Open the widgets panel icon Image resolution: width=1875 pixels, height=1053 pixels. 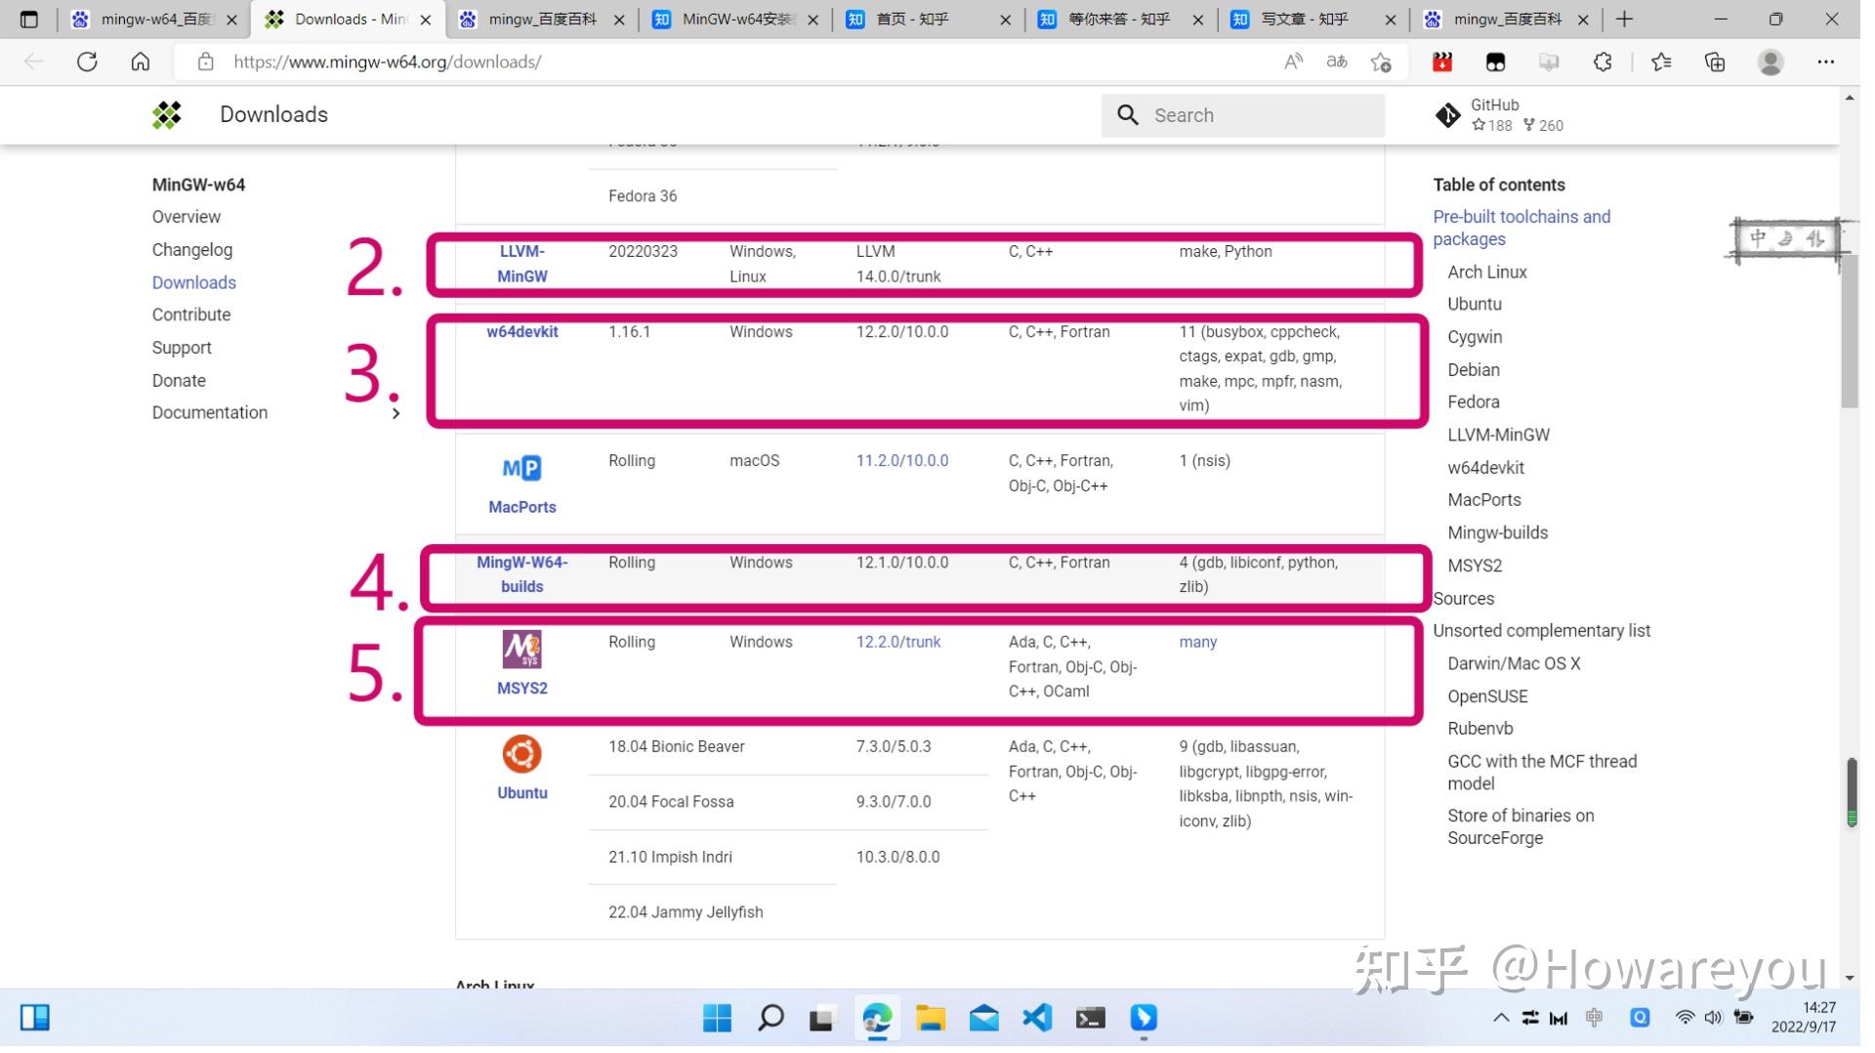tap(35, 1018)
